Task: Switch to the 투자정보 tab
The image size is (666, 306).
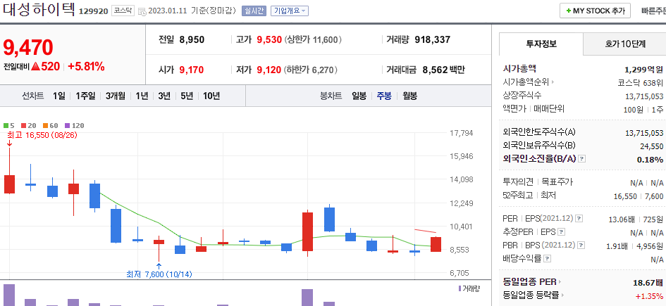Action: (x=541, y=44)
